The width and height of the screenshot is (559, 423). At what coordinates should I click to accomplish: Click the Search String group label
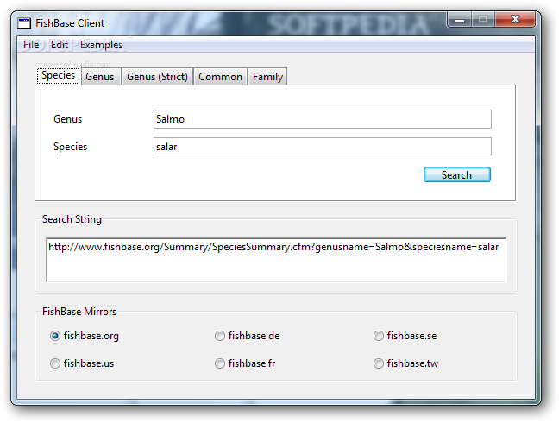pyautogui.click(x=72, y=219)
